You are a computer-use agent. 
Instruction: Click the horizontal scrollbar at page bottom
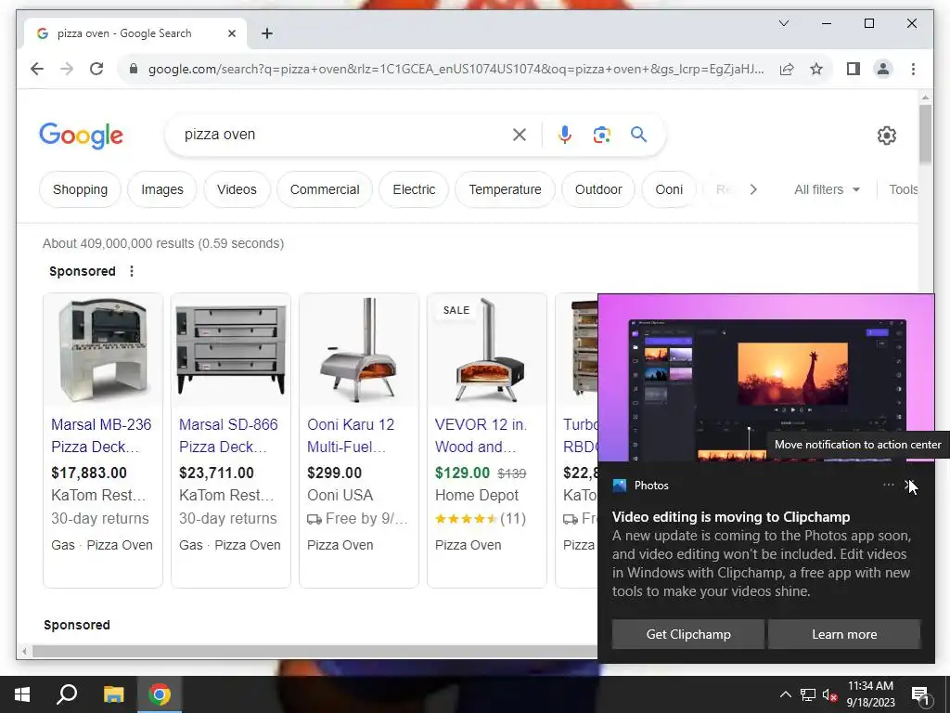[x=315, y=651]
